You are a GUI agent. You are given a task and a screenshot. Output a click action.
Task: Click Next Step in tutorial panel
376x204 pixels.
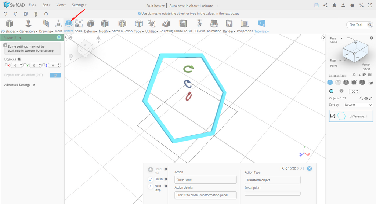point(155,188)
